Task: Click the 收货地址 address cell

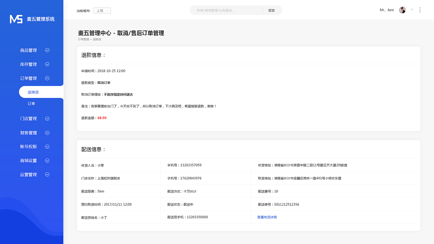Action: click(302, 165)
